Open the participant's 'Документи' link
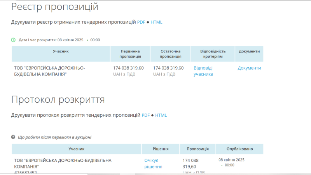This screenshot has width=311, height=175. click(249, 68)
